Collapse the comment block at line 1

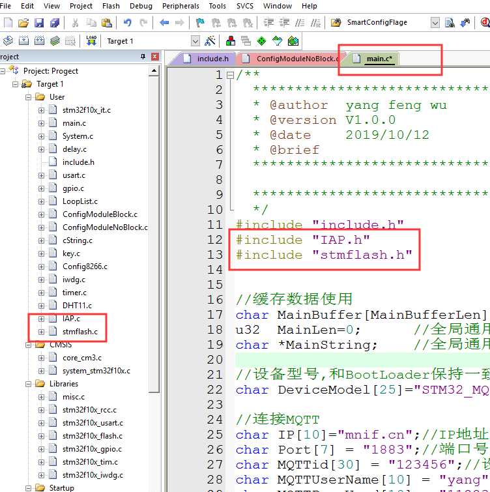230,75
